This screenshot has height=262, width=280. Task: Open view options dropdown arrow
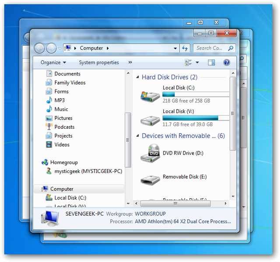(197, 62)
